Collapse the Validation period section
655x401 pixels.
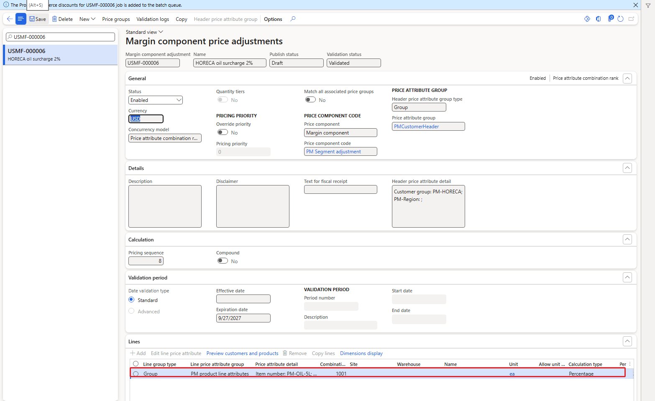point(627,277)
